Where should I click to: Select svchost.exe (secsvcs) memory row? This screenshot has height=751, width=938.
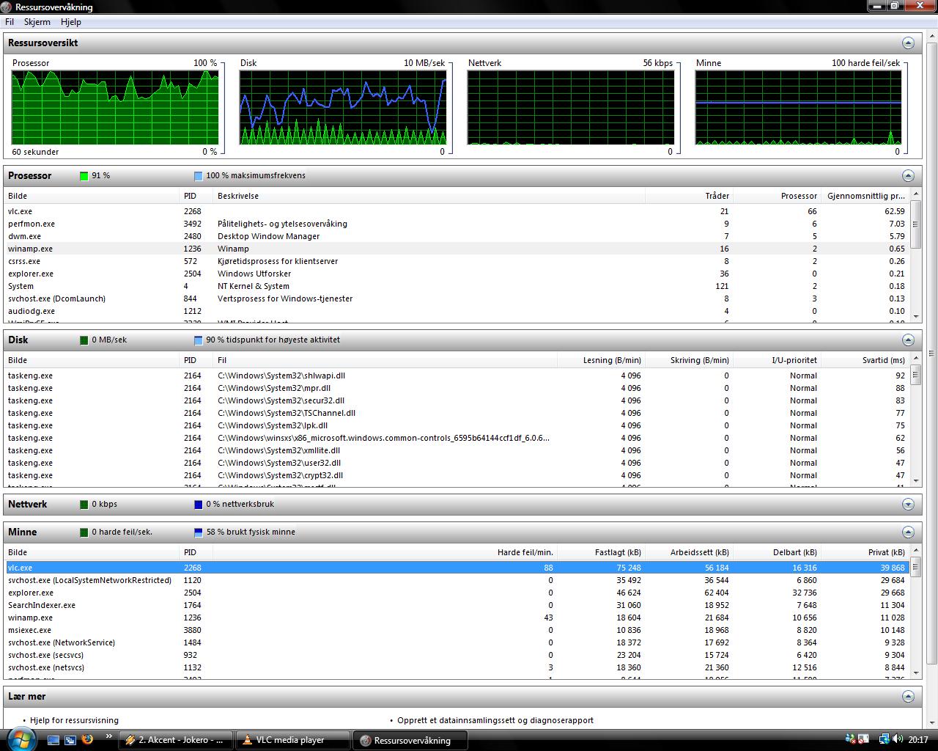457,655
